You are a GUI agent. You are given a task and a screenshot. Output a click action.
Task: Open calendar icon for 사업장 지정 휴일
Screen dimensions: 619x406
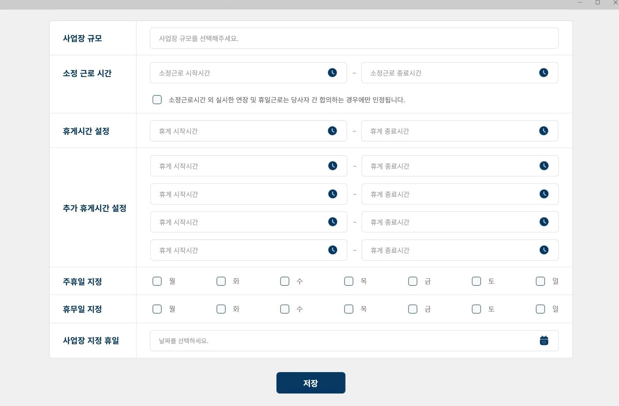tap(544, 341)
